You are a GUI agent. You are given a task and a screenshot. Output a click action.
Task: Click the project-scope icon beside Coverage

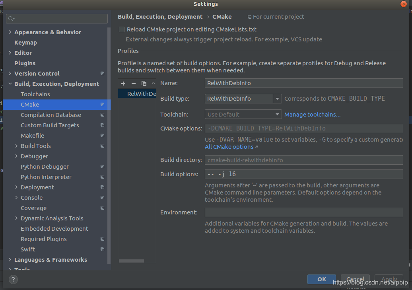[x=103, y=208]
